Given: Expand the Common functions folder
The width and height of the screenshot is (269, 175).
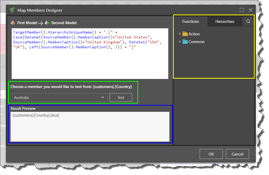Looking at the screenshot, I should [180, 42].
